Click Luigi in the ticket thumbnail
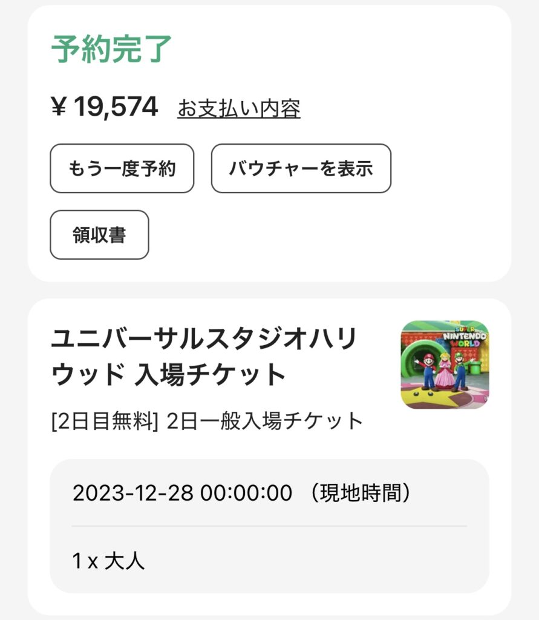Viewport: 539px width, 620px height. [x=460, y=371]
